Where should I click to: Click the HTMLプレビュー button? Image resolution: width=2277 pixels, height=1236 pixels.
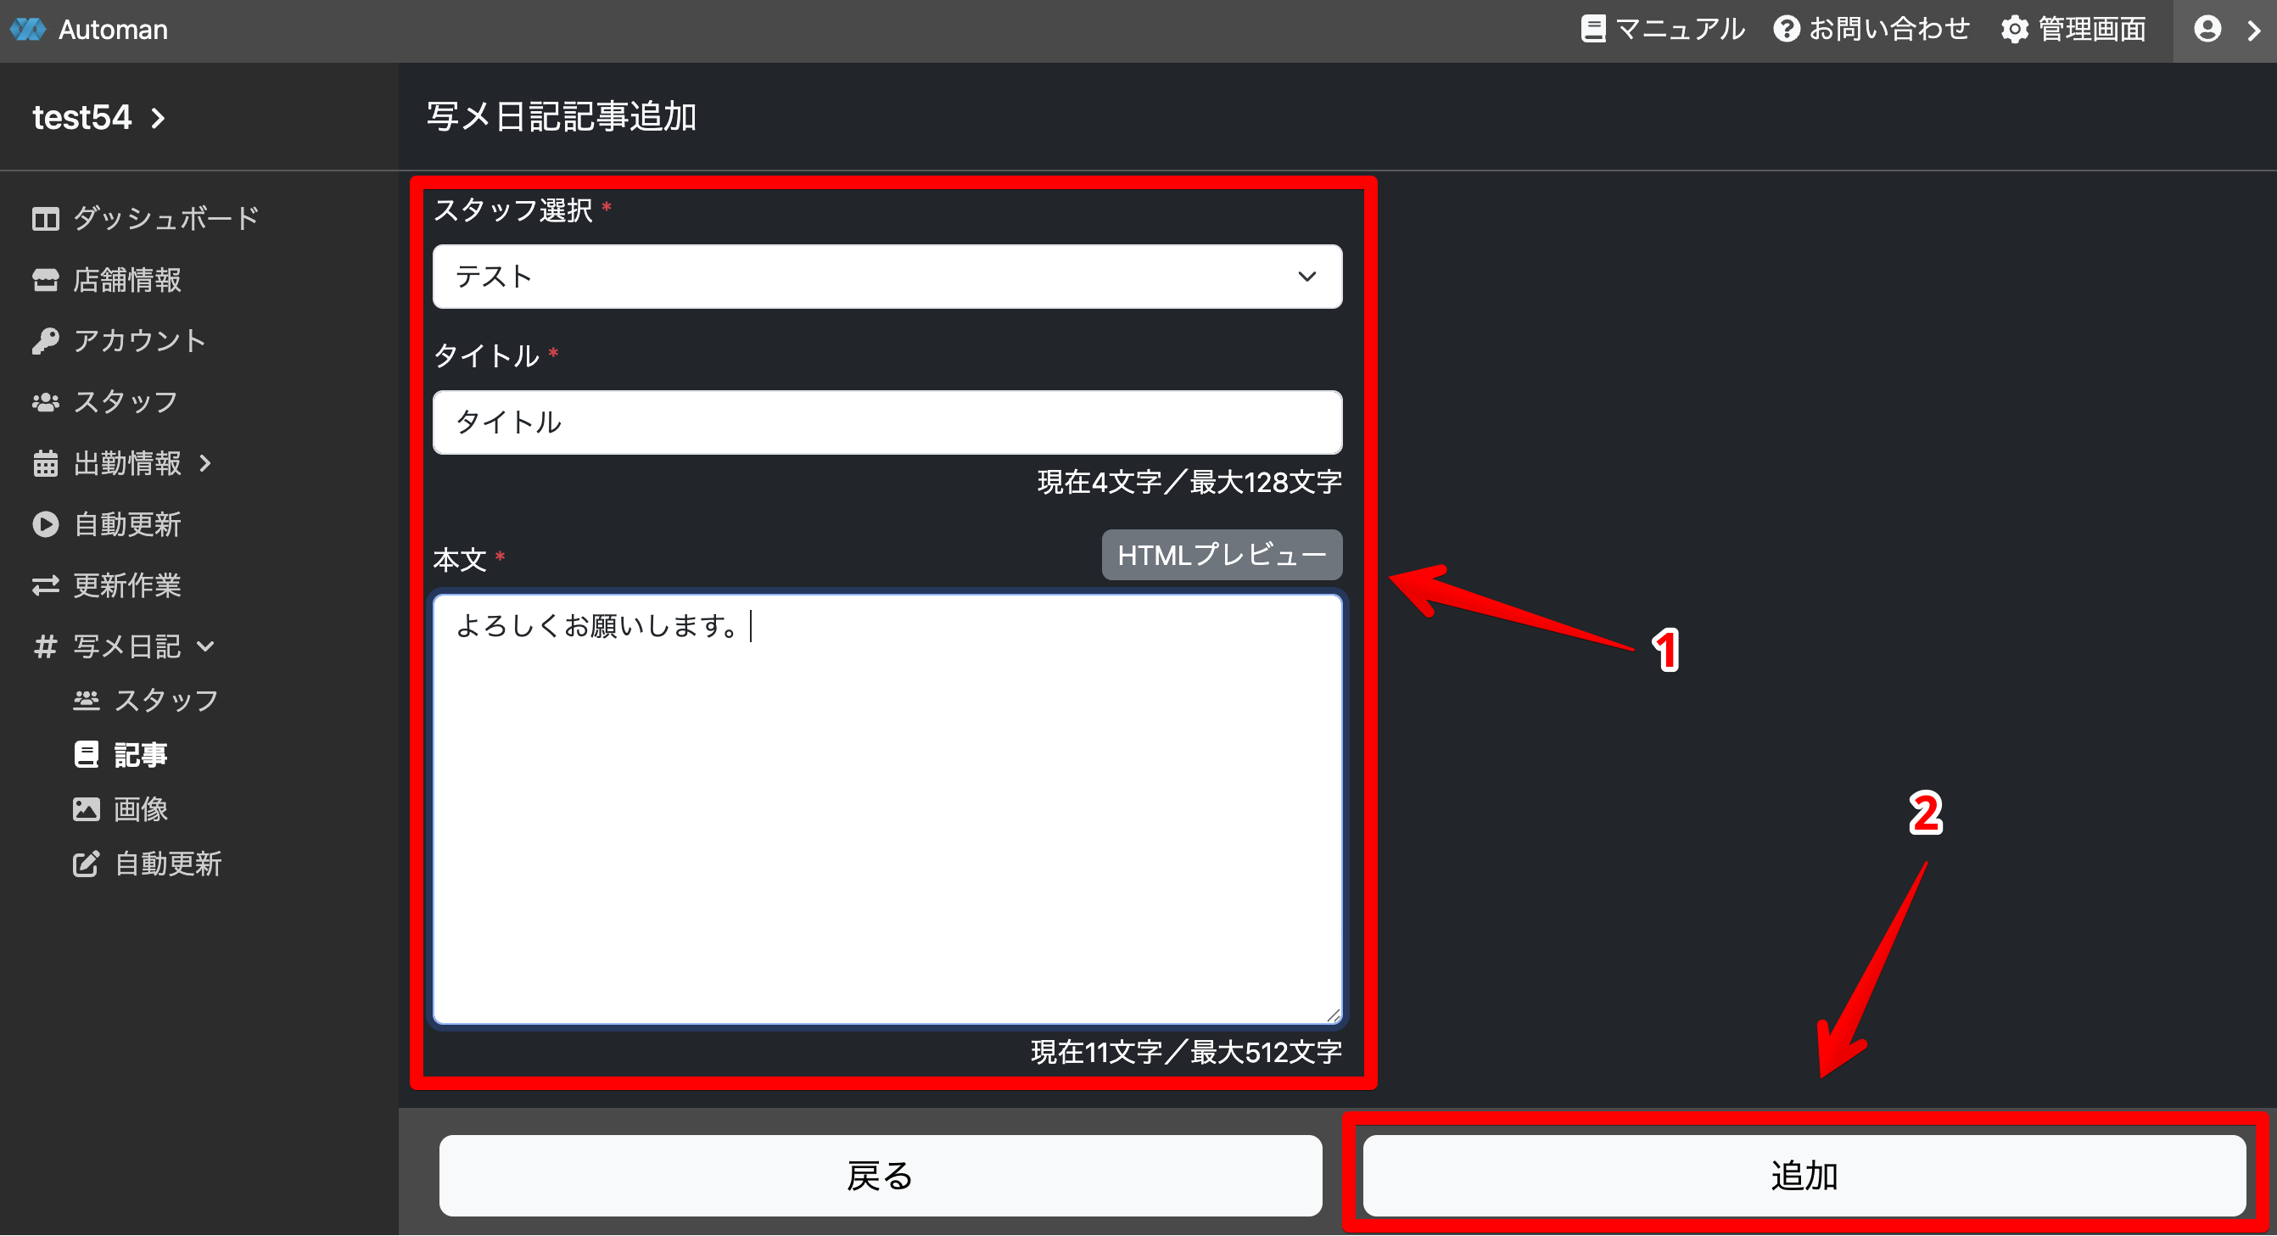(1221, 556)
